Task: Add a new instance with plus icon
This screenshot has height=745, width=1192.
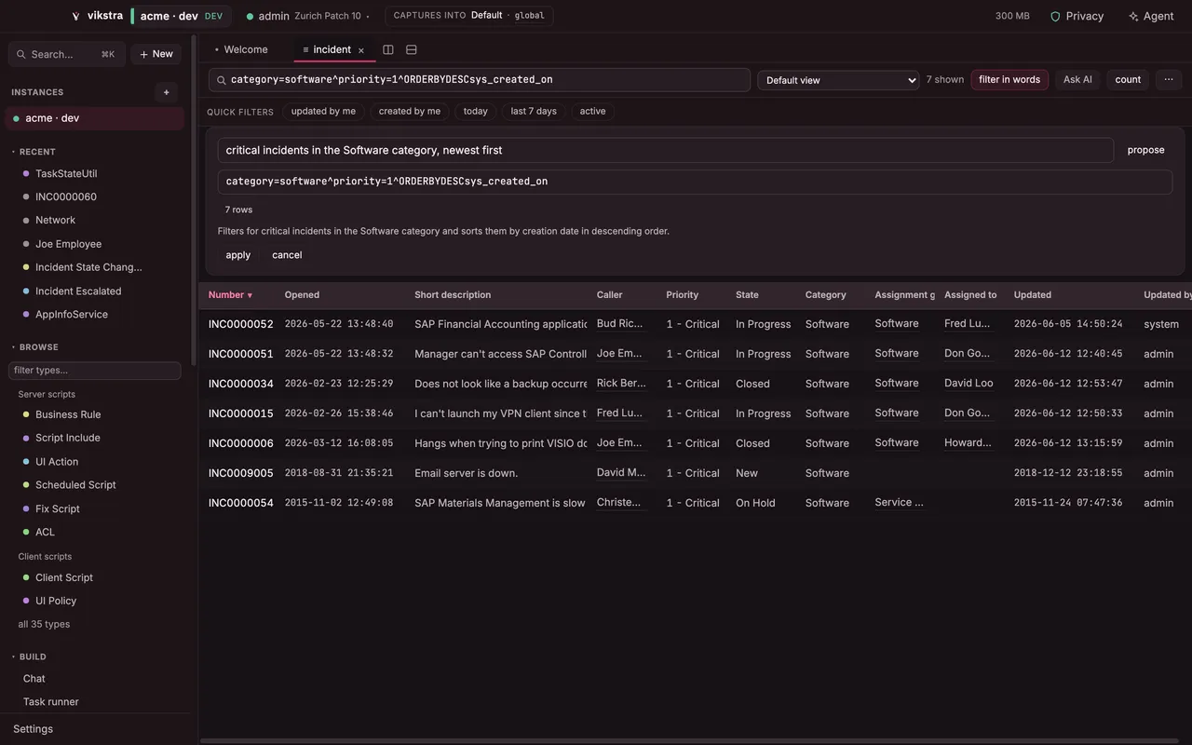Action: tap(167, 92)
